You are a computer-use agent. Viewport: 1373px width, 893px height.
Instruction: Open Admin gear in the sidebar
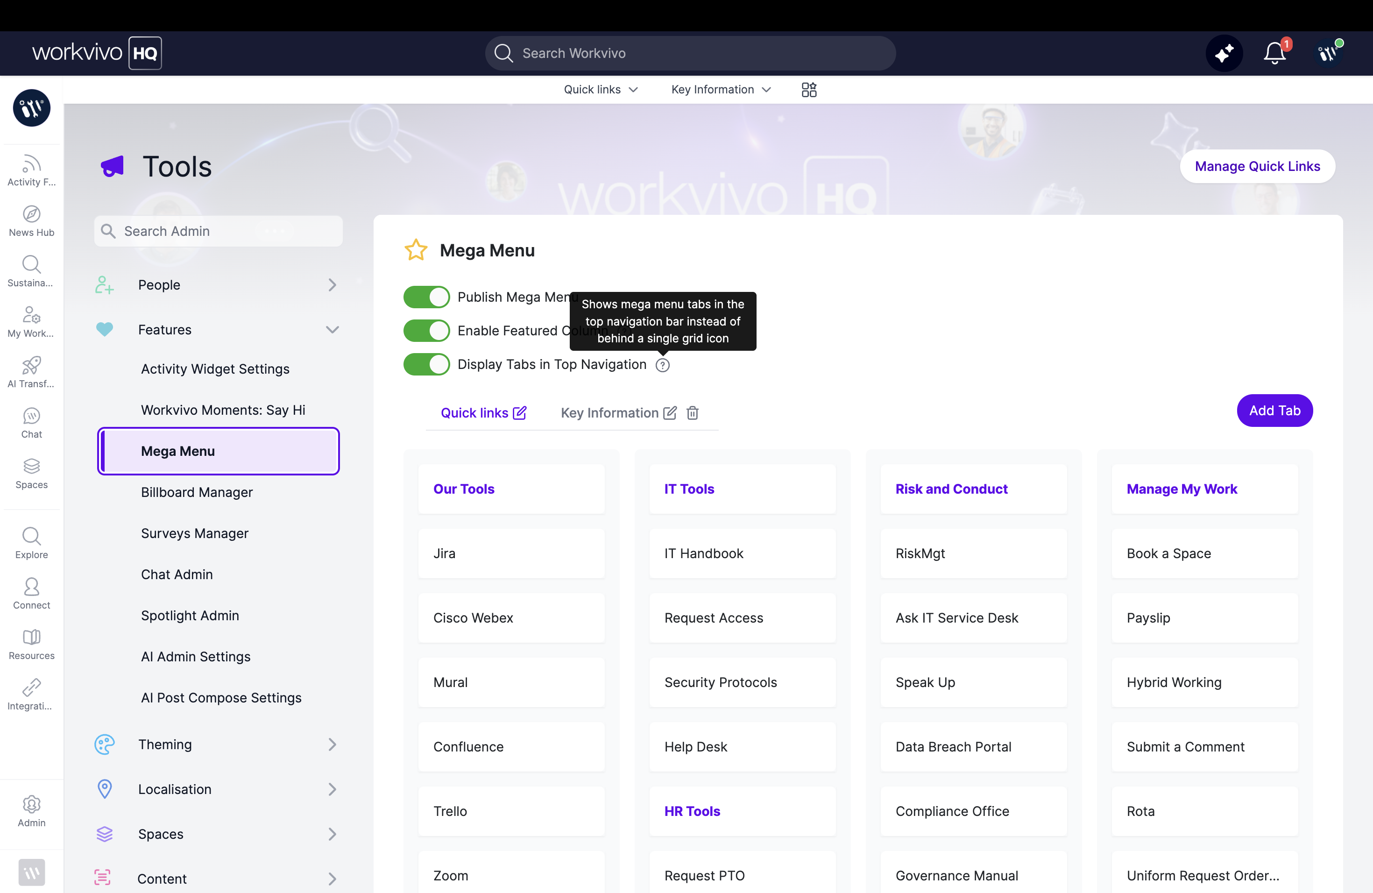(32, 811)
